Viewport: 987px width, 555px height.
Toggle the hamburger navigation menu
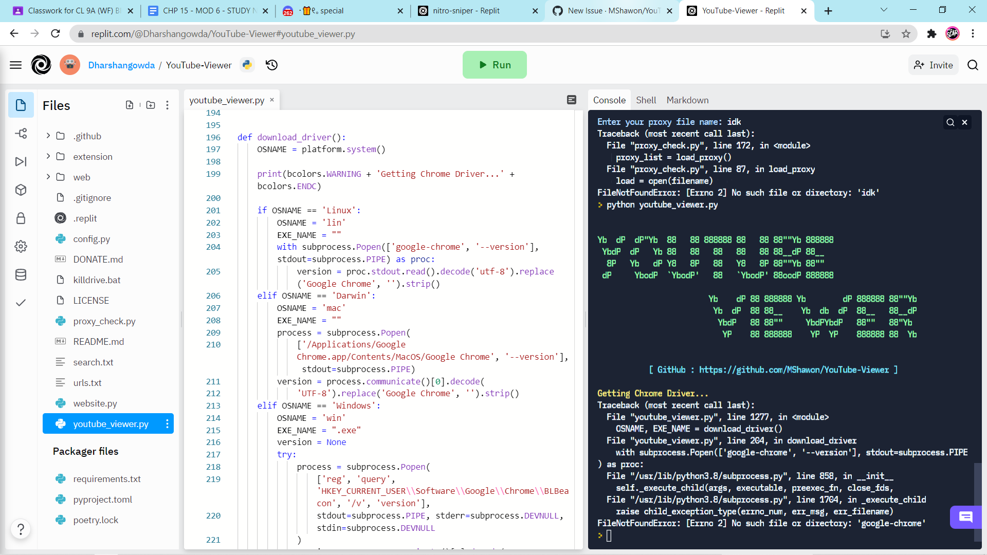(x=16, y=65)
